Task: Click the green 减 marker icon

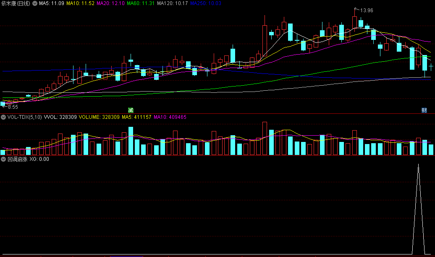Action: point(131,110)
